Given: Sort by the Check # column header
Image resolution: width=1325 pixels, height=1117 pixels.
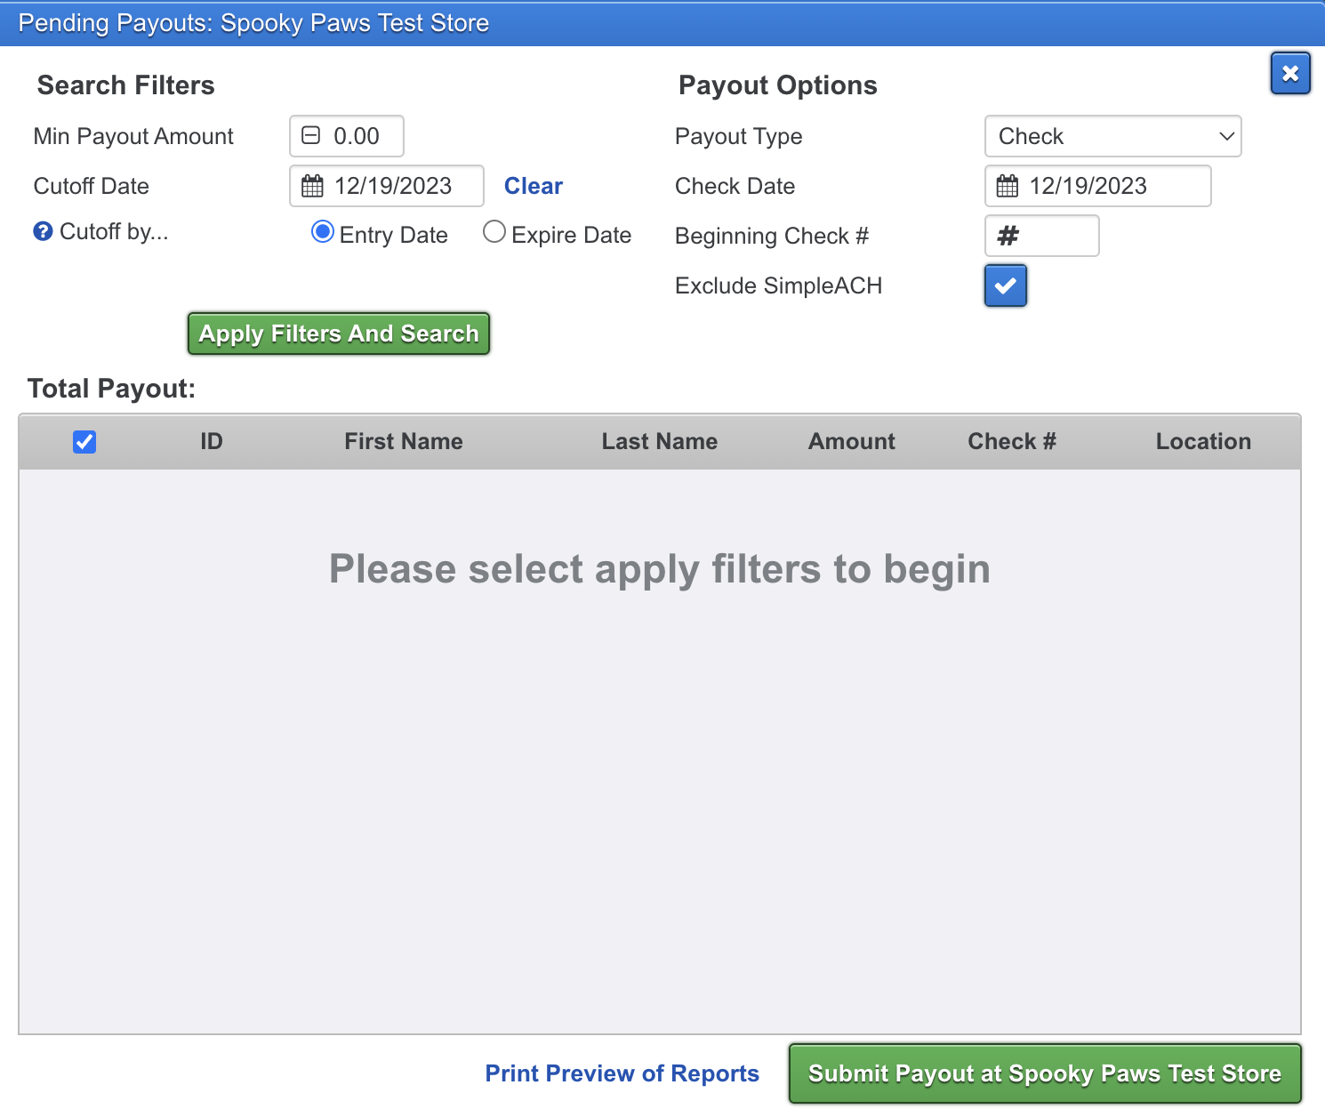Looking at the screenshot, I should 1011,442.
